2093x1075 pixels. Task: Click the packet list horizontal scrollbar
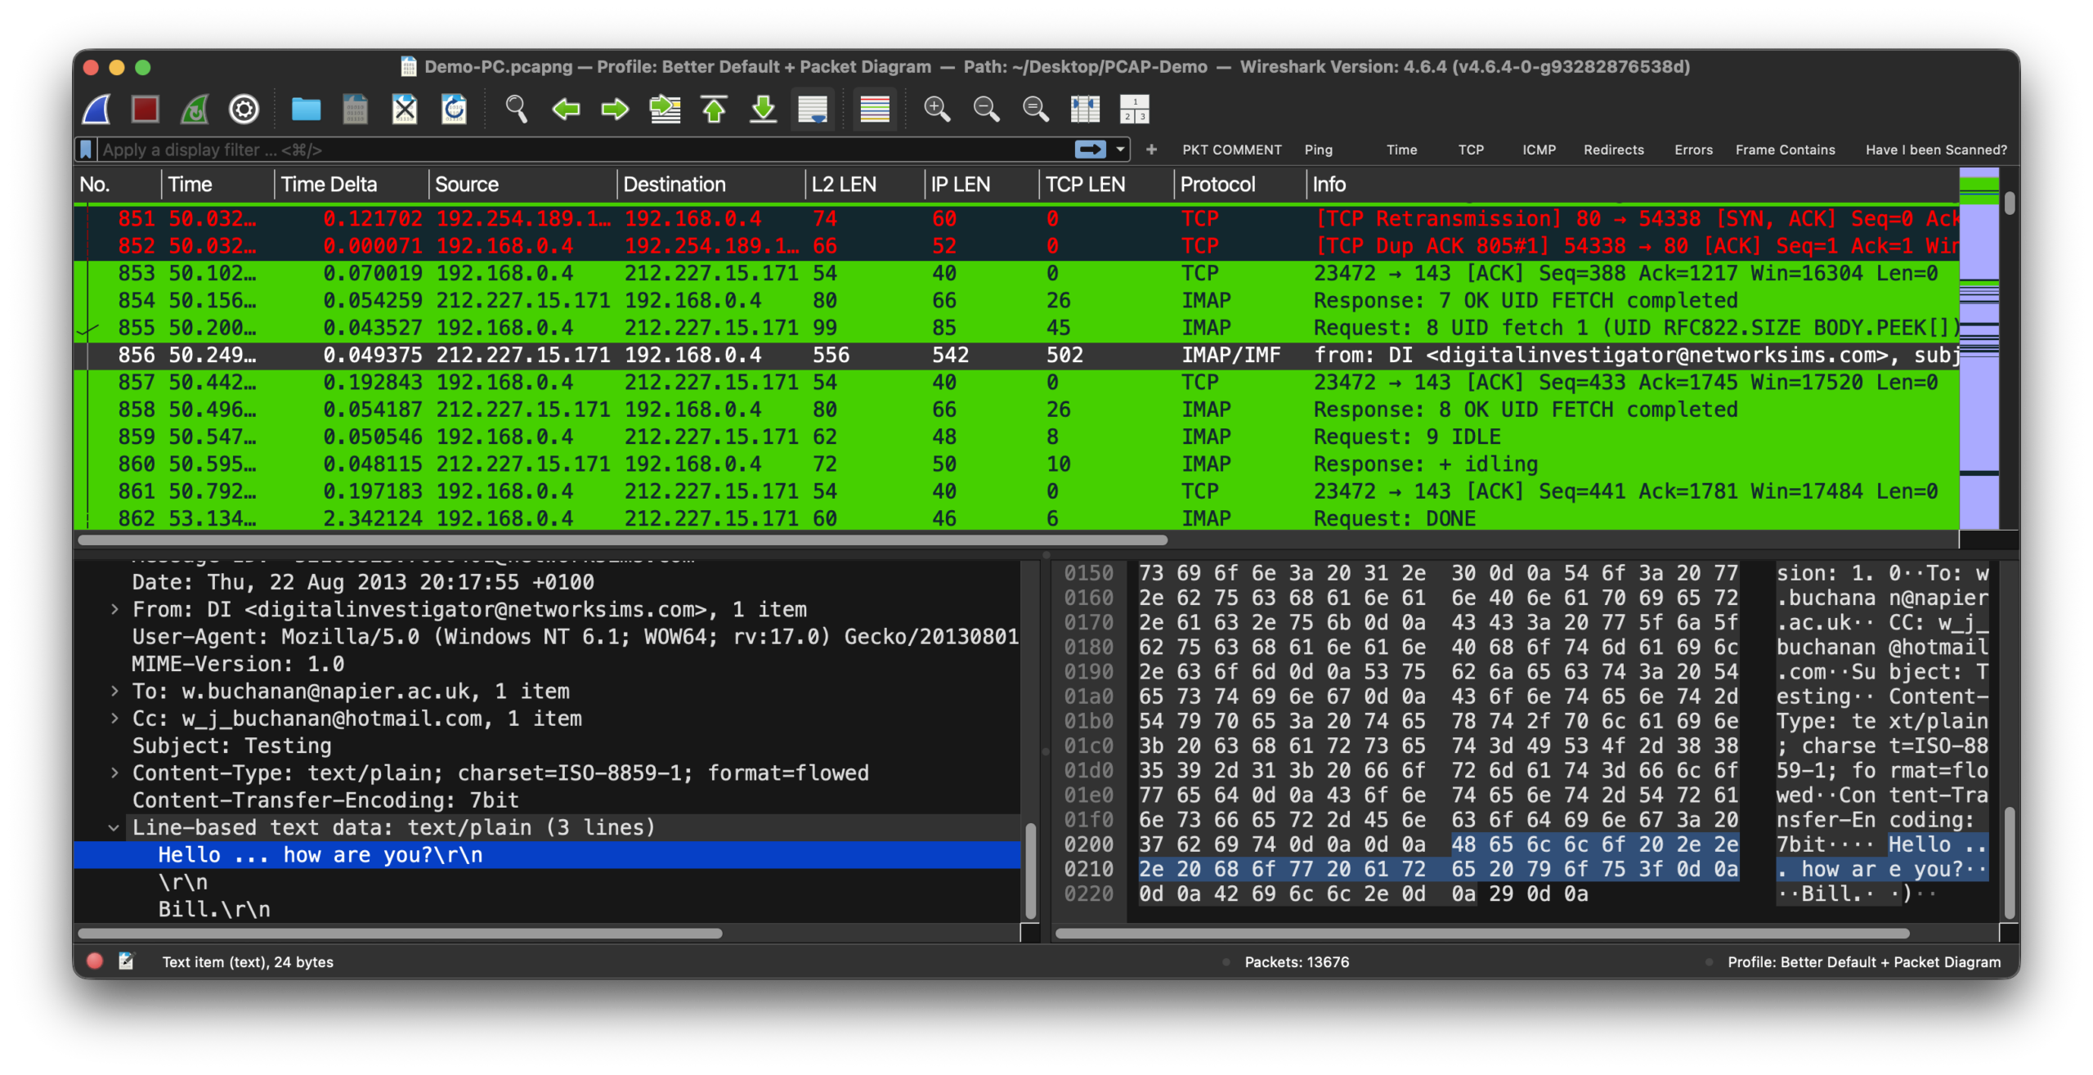(x=622, y=540)
